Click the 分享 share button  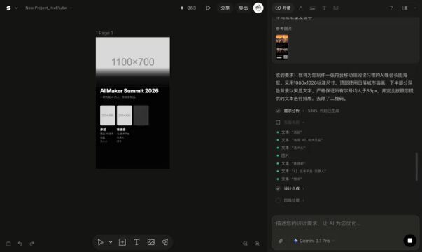225,8
